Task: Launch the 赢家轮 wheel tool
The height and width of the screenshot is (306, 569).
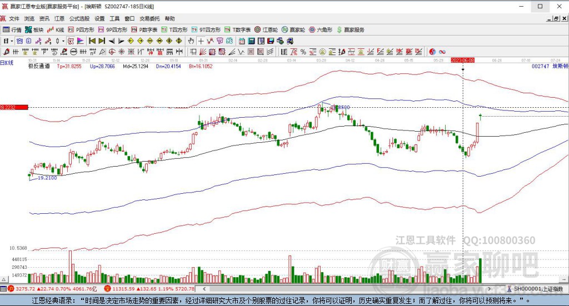Action: (x=293, y=30)
